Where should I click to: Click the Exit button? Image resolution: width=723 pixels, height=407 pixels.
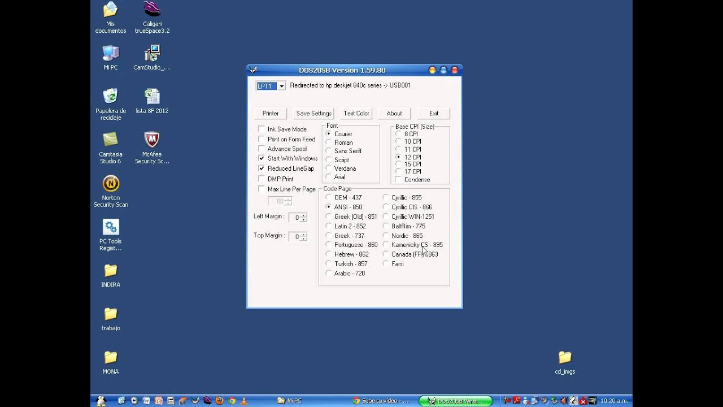(x=434, y=114)
